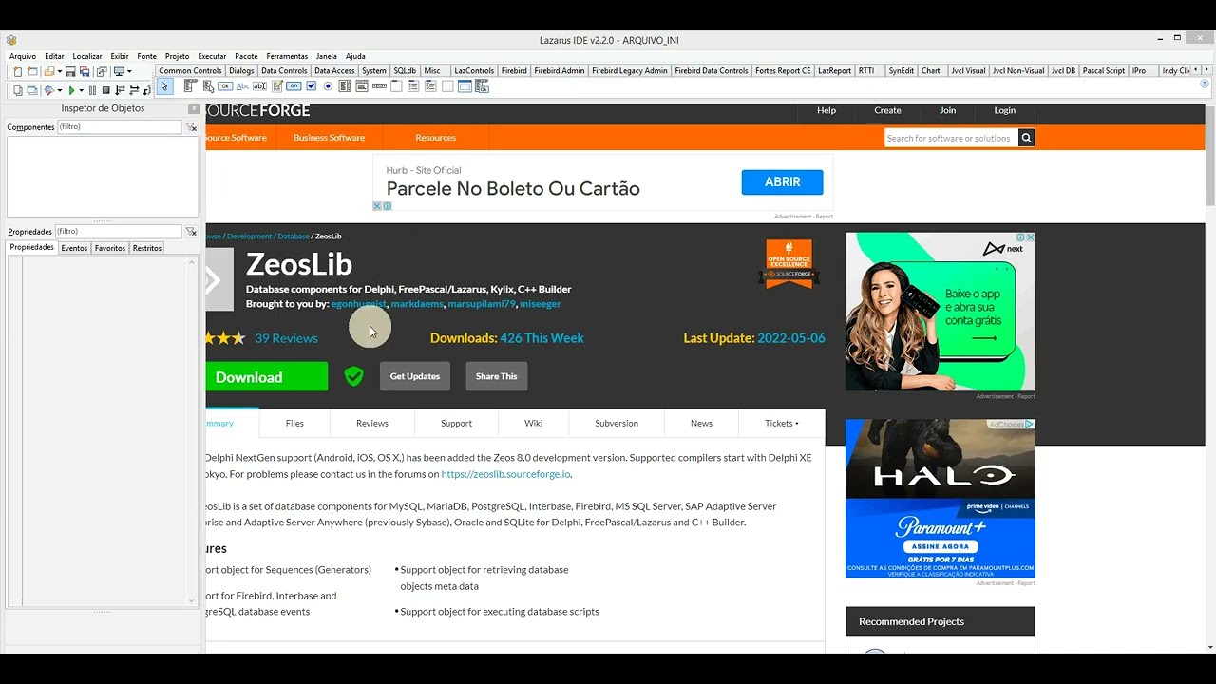Open the build mode gear dropdown arrow
1216x684 pixels.
point(59,90)
